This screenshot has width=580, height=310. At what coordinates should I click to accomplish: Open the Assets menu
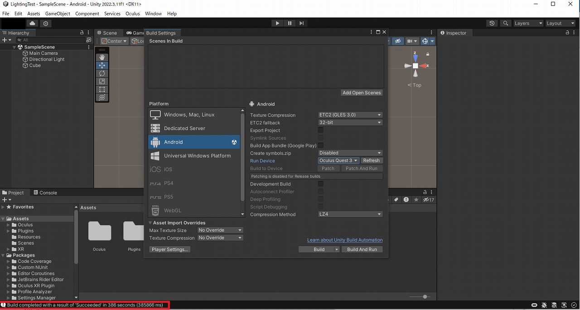tap(34, 14)
